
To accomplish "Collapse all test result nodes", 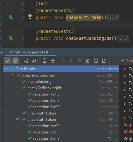I will click(x=53, y=61).
